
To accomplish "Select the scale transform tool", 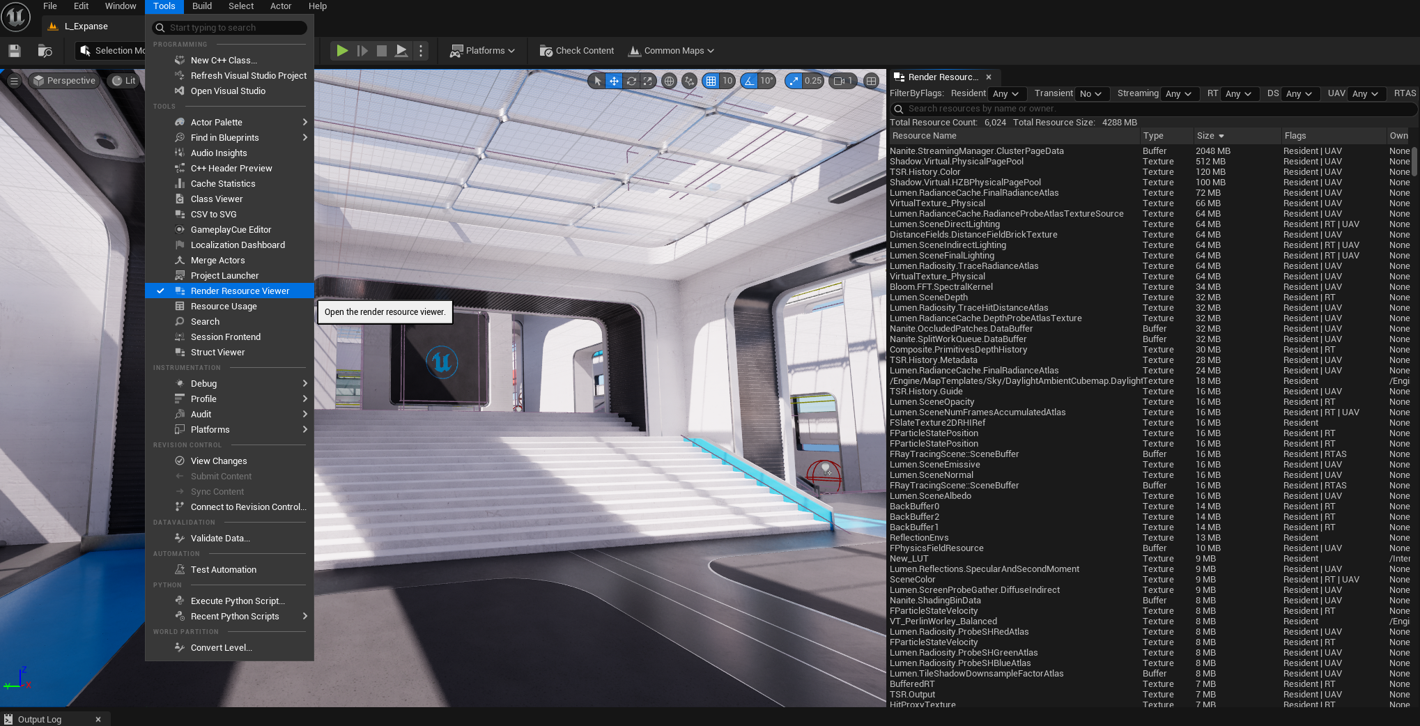I will coord(648,81).
